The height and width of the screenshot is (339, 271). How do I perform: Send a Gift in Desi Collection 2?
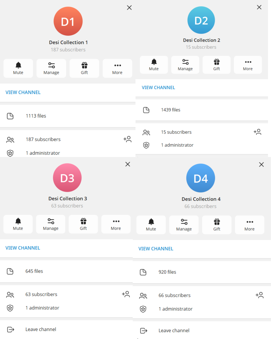pos(217,65)
